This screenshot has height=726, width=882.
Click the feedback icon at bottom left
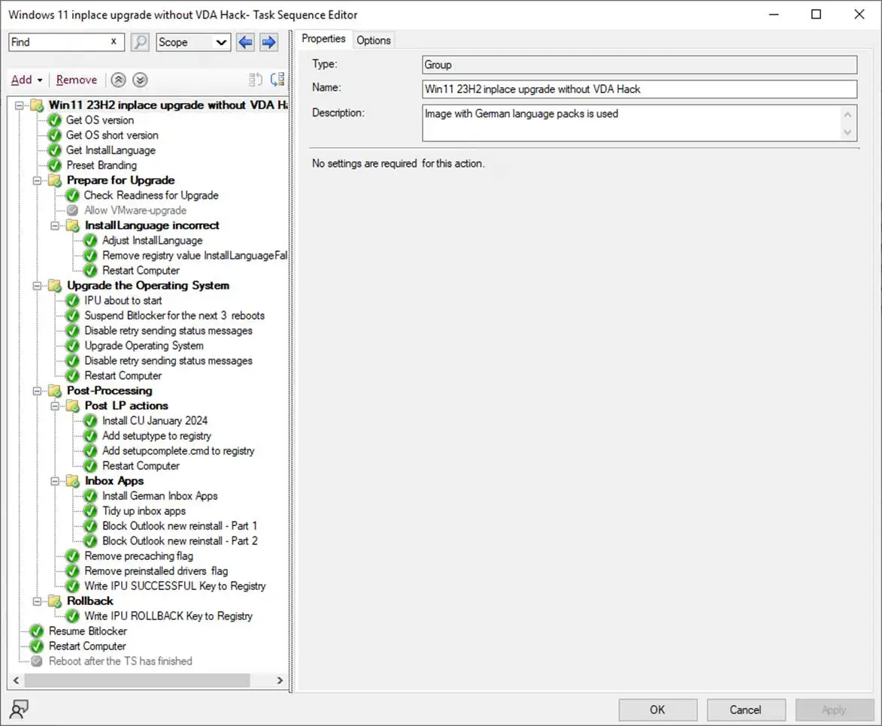point(20,708)
